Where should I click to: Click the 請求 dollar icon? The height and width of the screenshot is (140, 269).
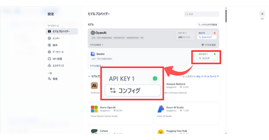(49, 45)
